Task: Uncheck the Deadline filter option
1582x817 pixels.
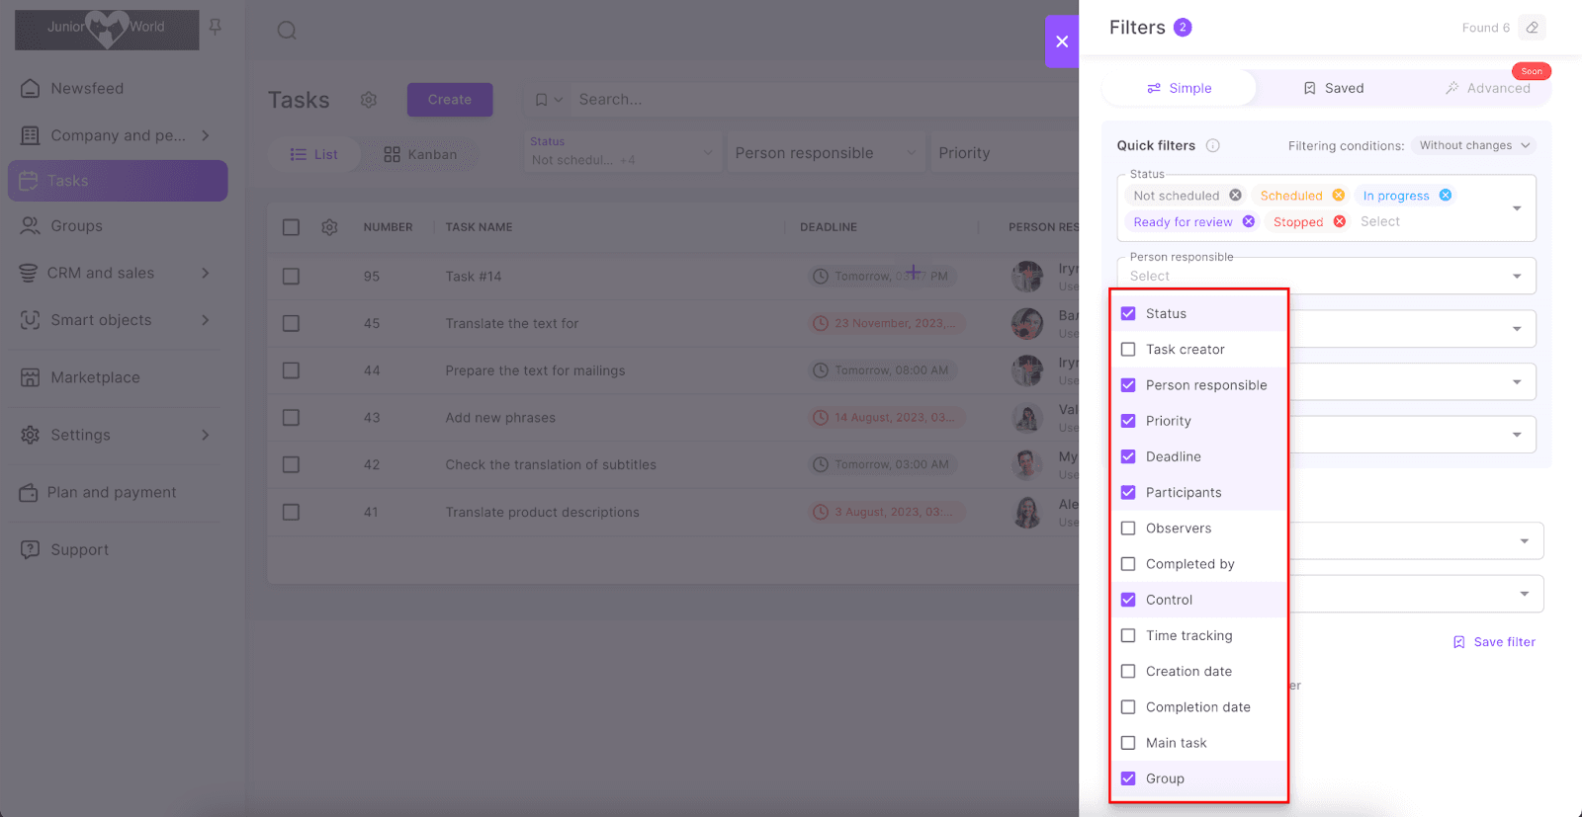Action: coord(1128,456)
